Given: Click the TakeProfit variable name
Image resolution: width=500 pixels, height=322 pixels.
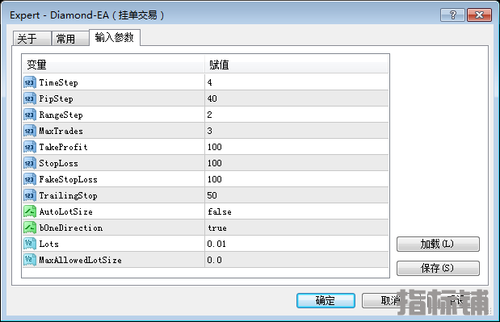Looking at the screenshot, I should coord(63,147).
